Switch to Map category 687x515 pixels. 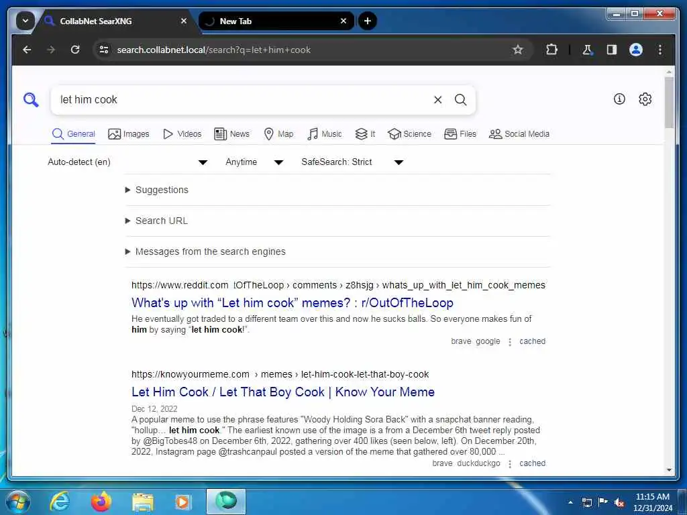278,134
